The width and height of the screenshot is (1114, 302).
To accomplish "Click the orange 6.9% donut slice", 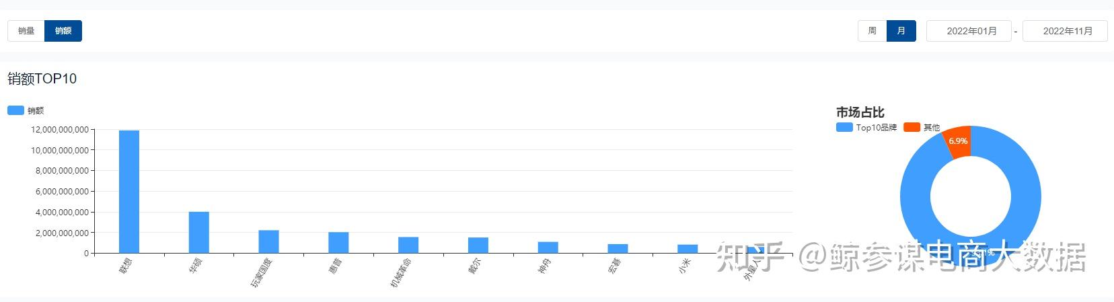I will pyautogui.click(x=959, y=141).
